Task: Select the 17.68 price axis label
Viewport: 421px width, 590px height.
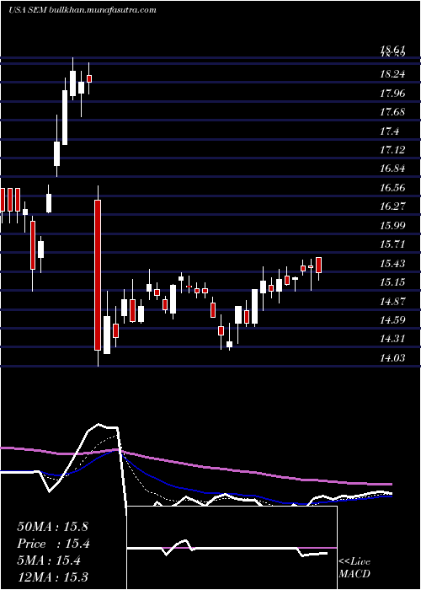Action: click(392, 112)
